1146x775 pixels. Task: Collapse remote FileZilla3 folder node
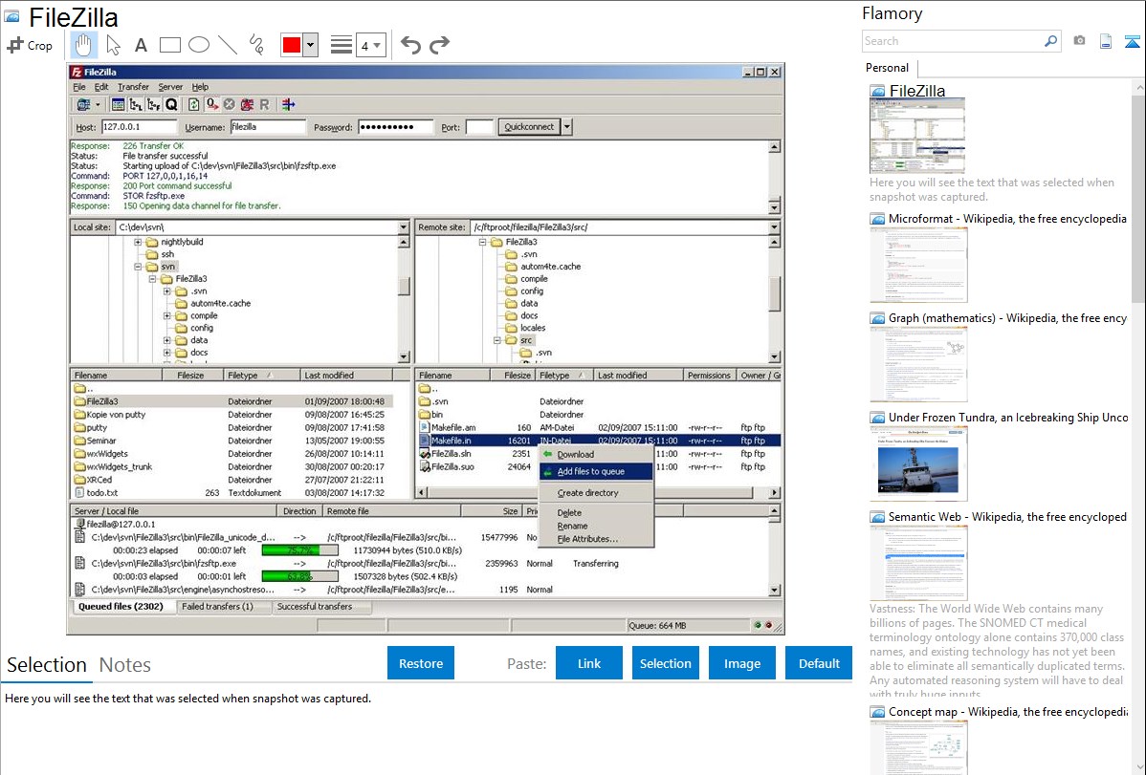point(482,242)
